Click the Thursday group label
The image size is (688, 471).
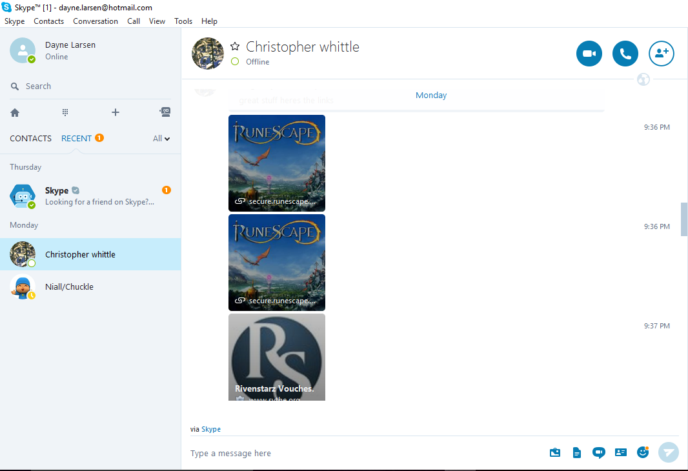[25, 167]
